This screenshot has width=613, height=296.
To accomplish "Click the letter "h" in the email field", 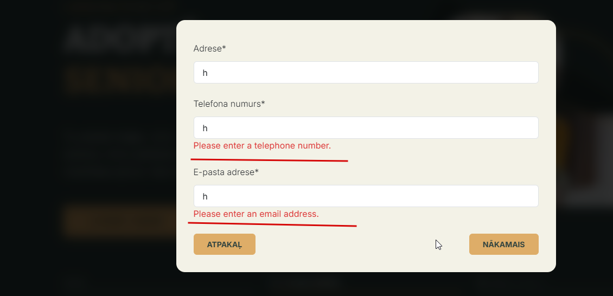I will 205,196.
